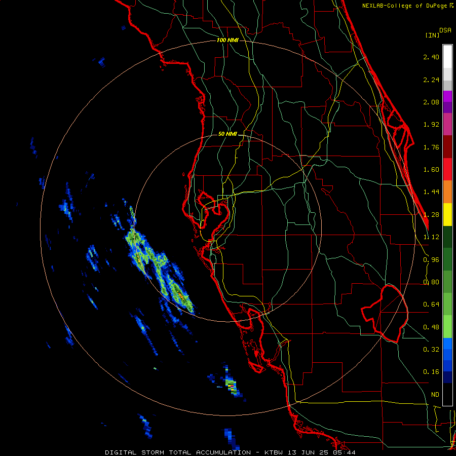Pick the dark red swatch beside 1.76
The width and height of the screenshot is (456, 456).
point(447,147)
